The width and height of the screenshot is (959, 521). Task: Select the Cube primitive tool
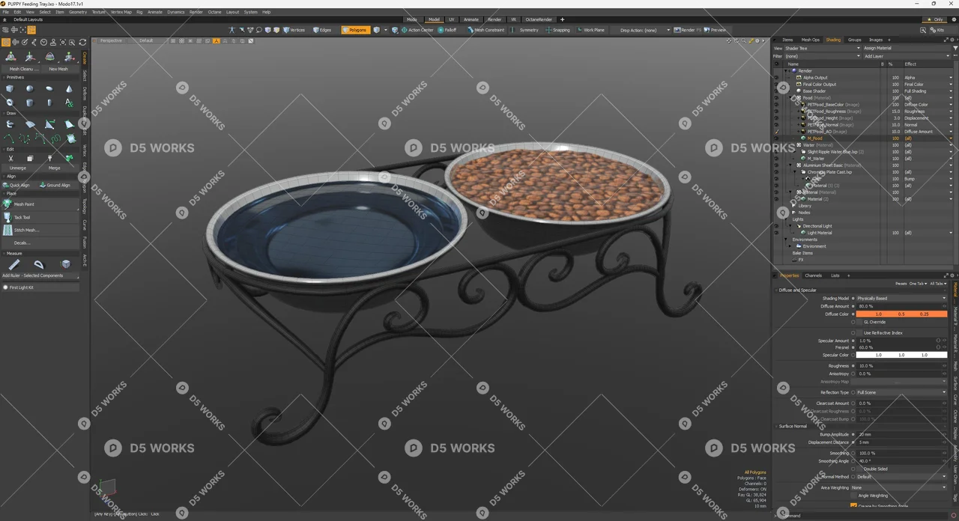click(10, 88)
